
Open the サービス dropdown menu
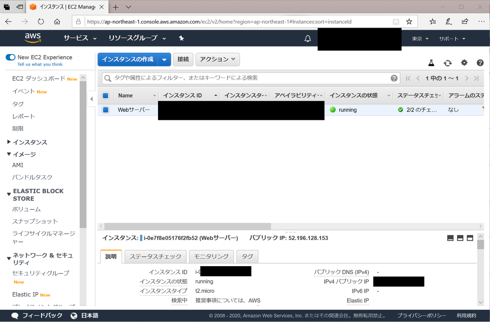80,38
